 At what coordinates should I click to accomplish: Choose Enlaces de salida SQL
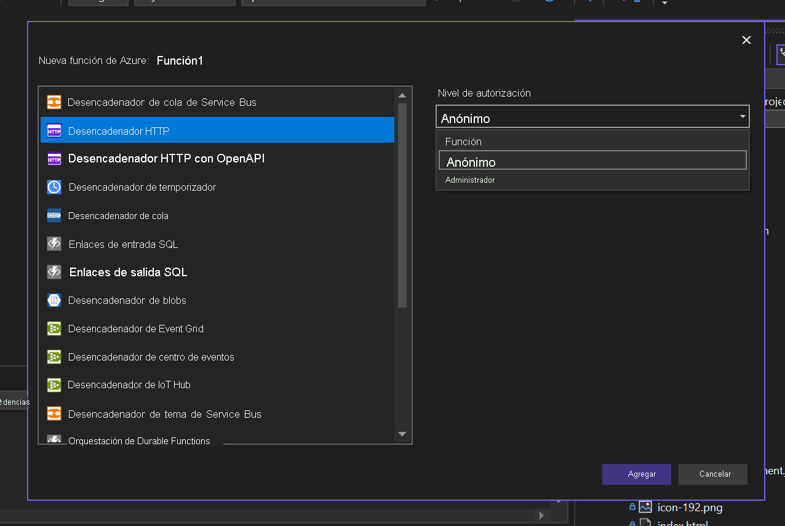point(217,272)
